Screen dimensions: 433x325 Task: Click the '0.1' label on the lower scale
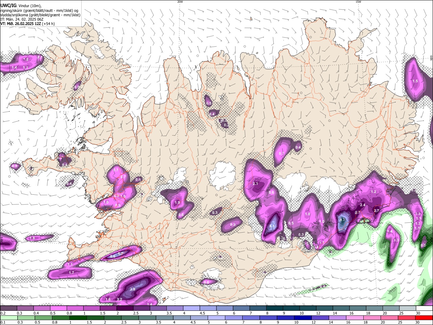3,322
